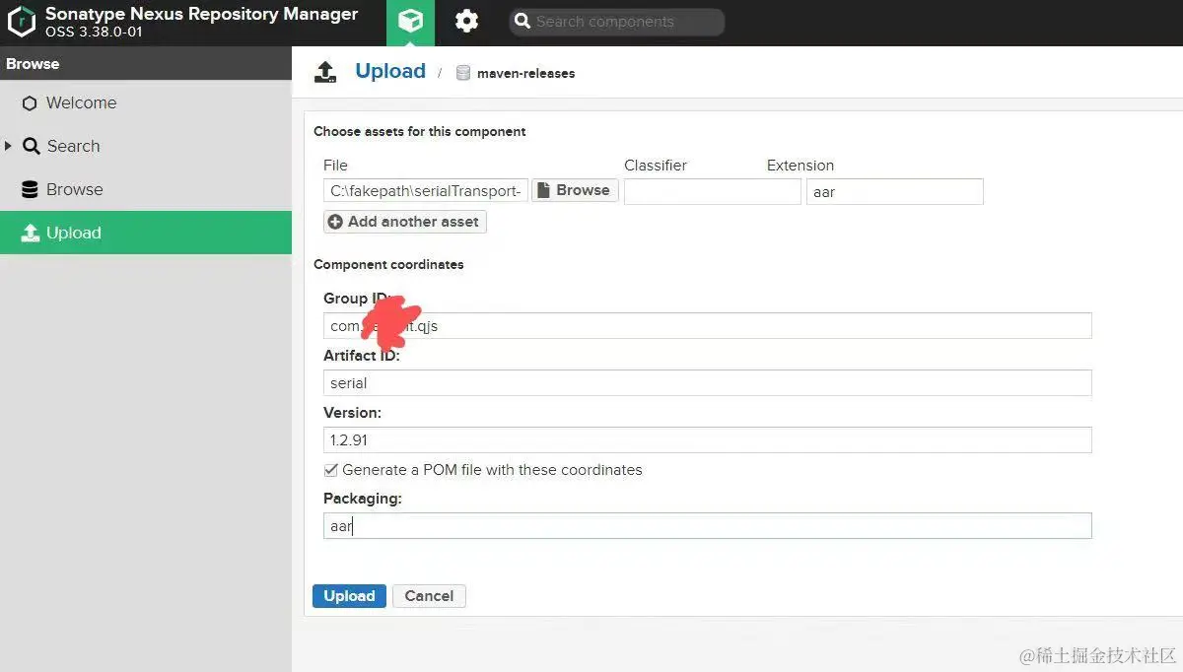The width and height of the screenshot is (1183, 672).
Task: Click the Extension column label
Action: pyautogui.click(x=800, y=166)
